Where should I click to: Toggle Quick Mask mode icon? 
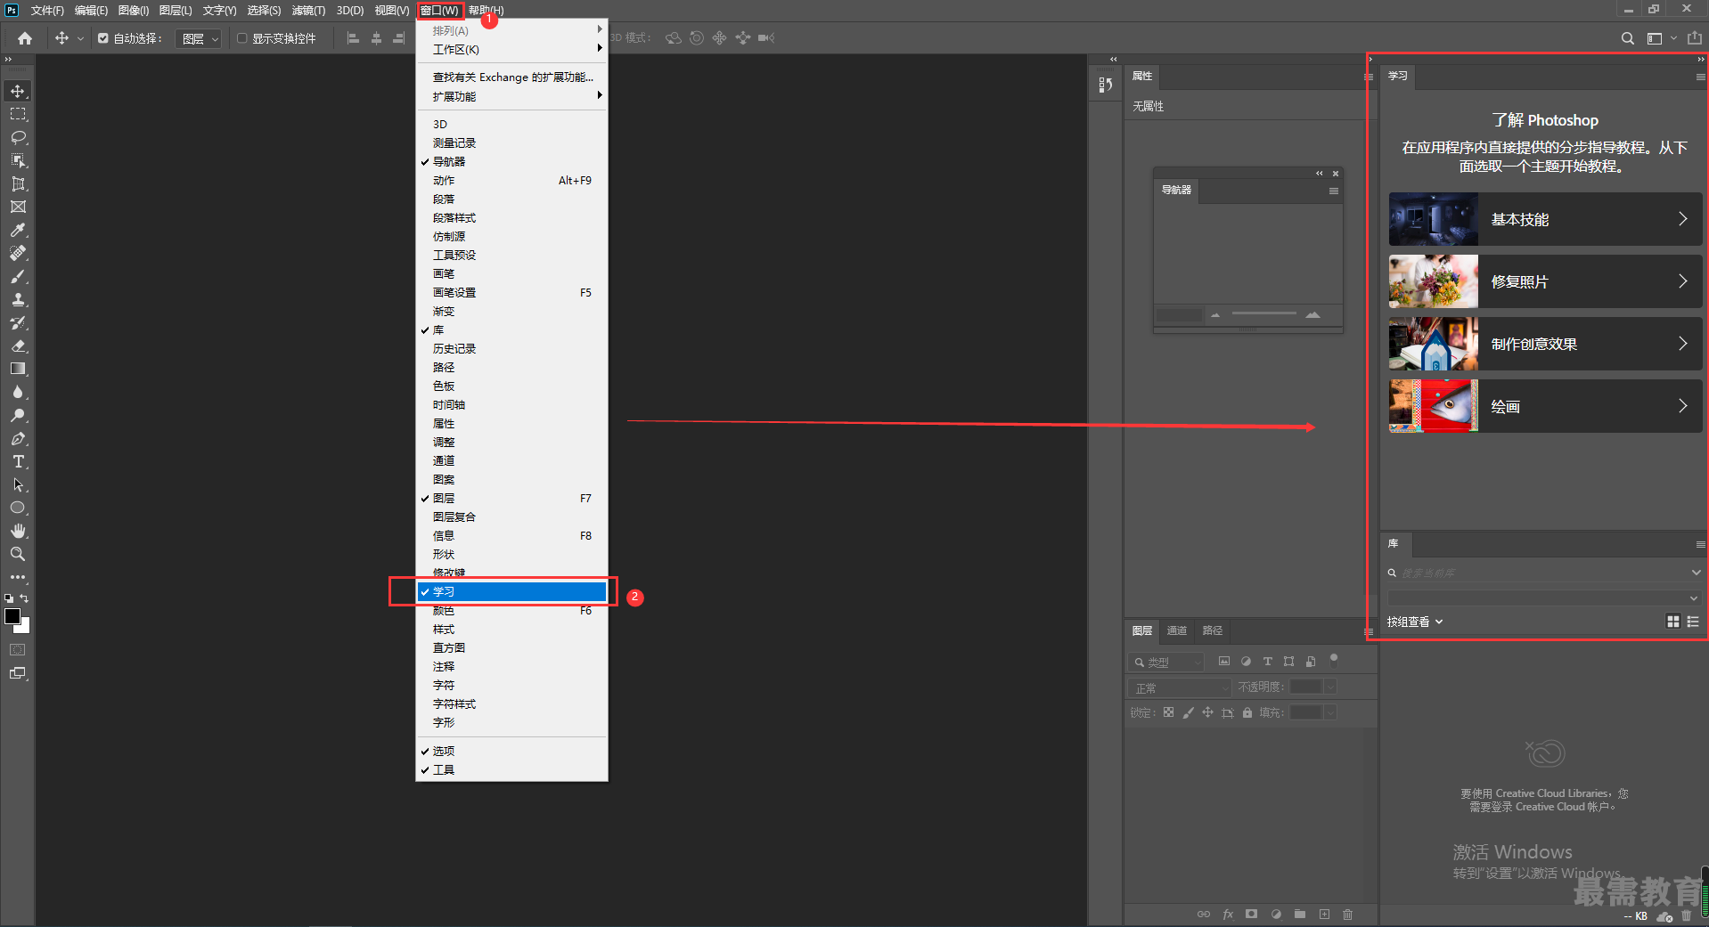pyautogui.click(x=18, y=650)
